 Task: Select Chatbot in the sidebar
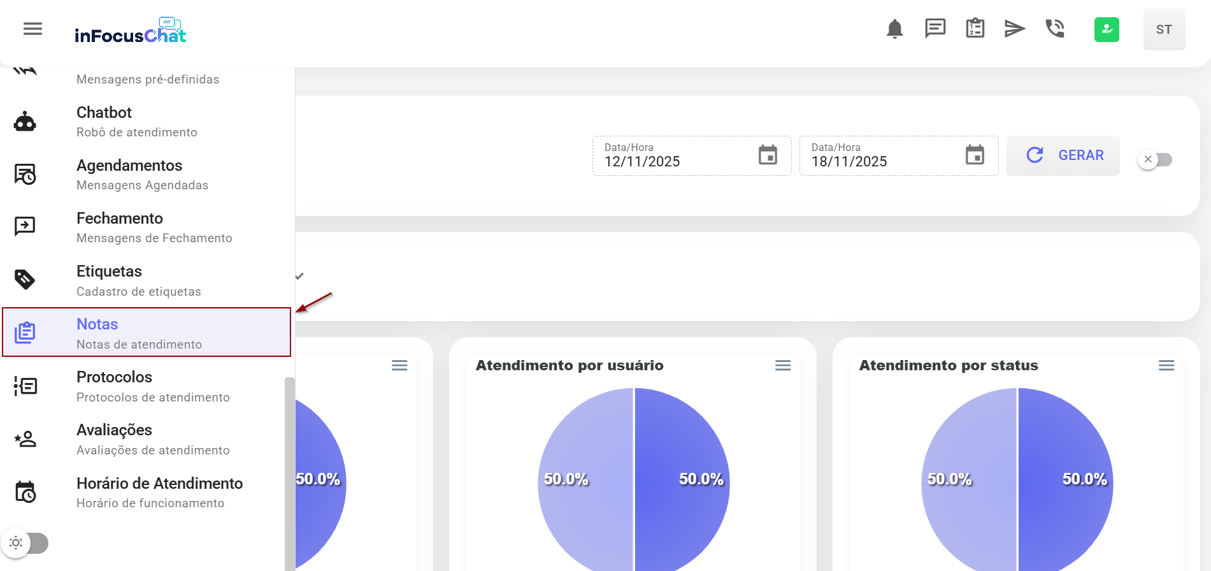pos(147,121)
